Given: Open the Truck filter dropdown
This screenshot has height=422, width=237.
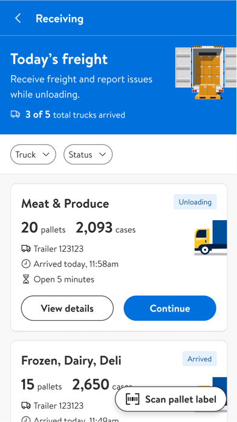Looking at the screenshot, I should click(x=33, y=155).
